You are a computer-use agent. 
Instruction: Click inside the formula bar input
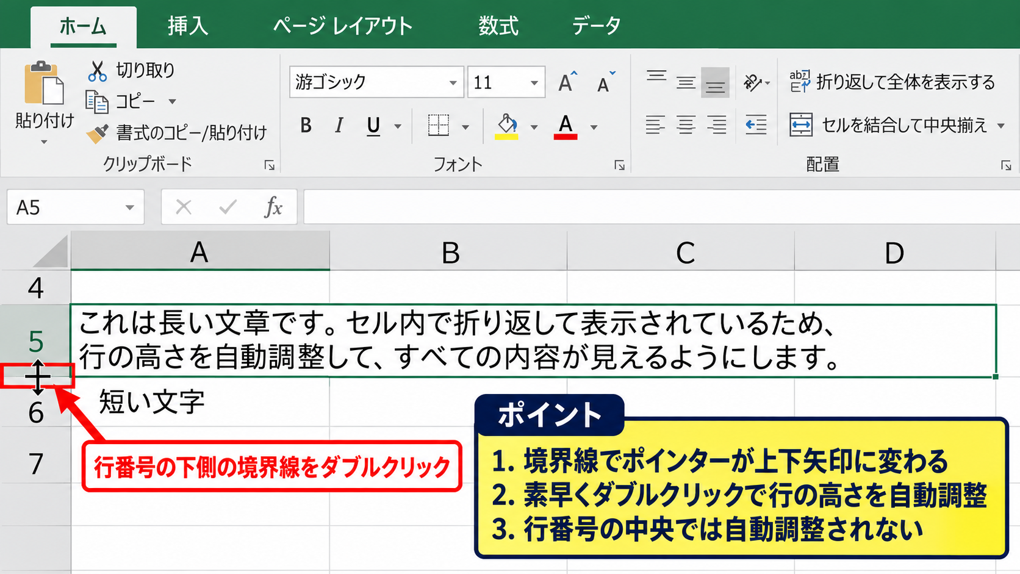[661, 207]
